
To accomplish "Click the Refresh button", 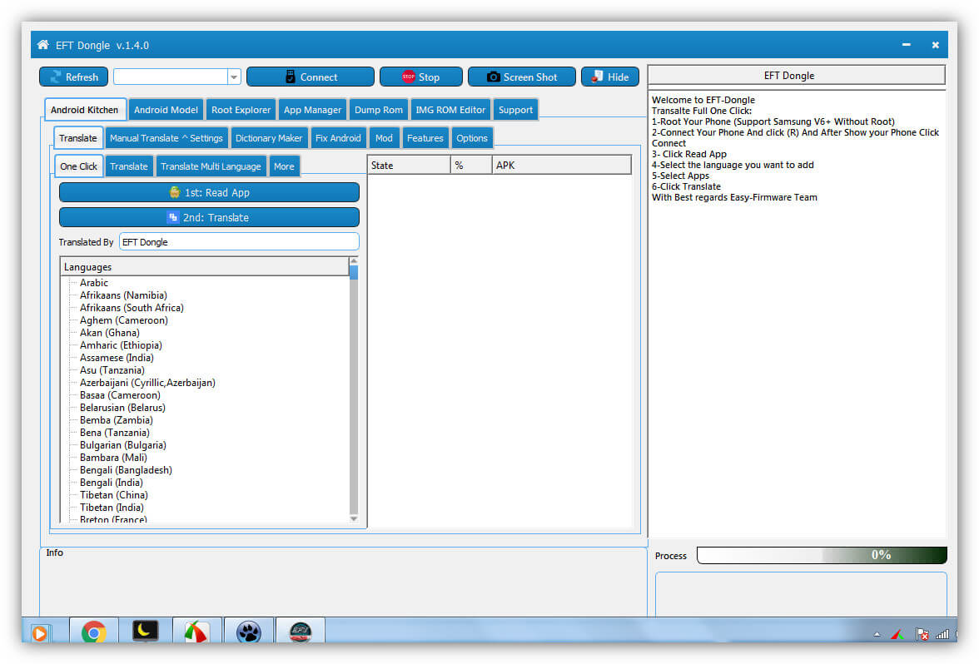I will coord(73,77).
